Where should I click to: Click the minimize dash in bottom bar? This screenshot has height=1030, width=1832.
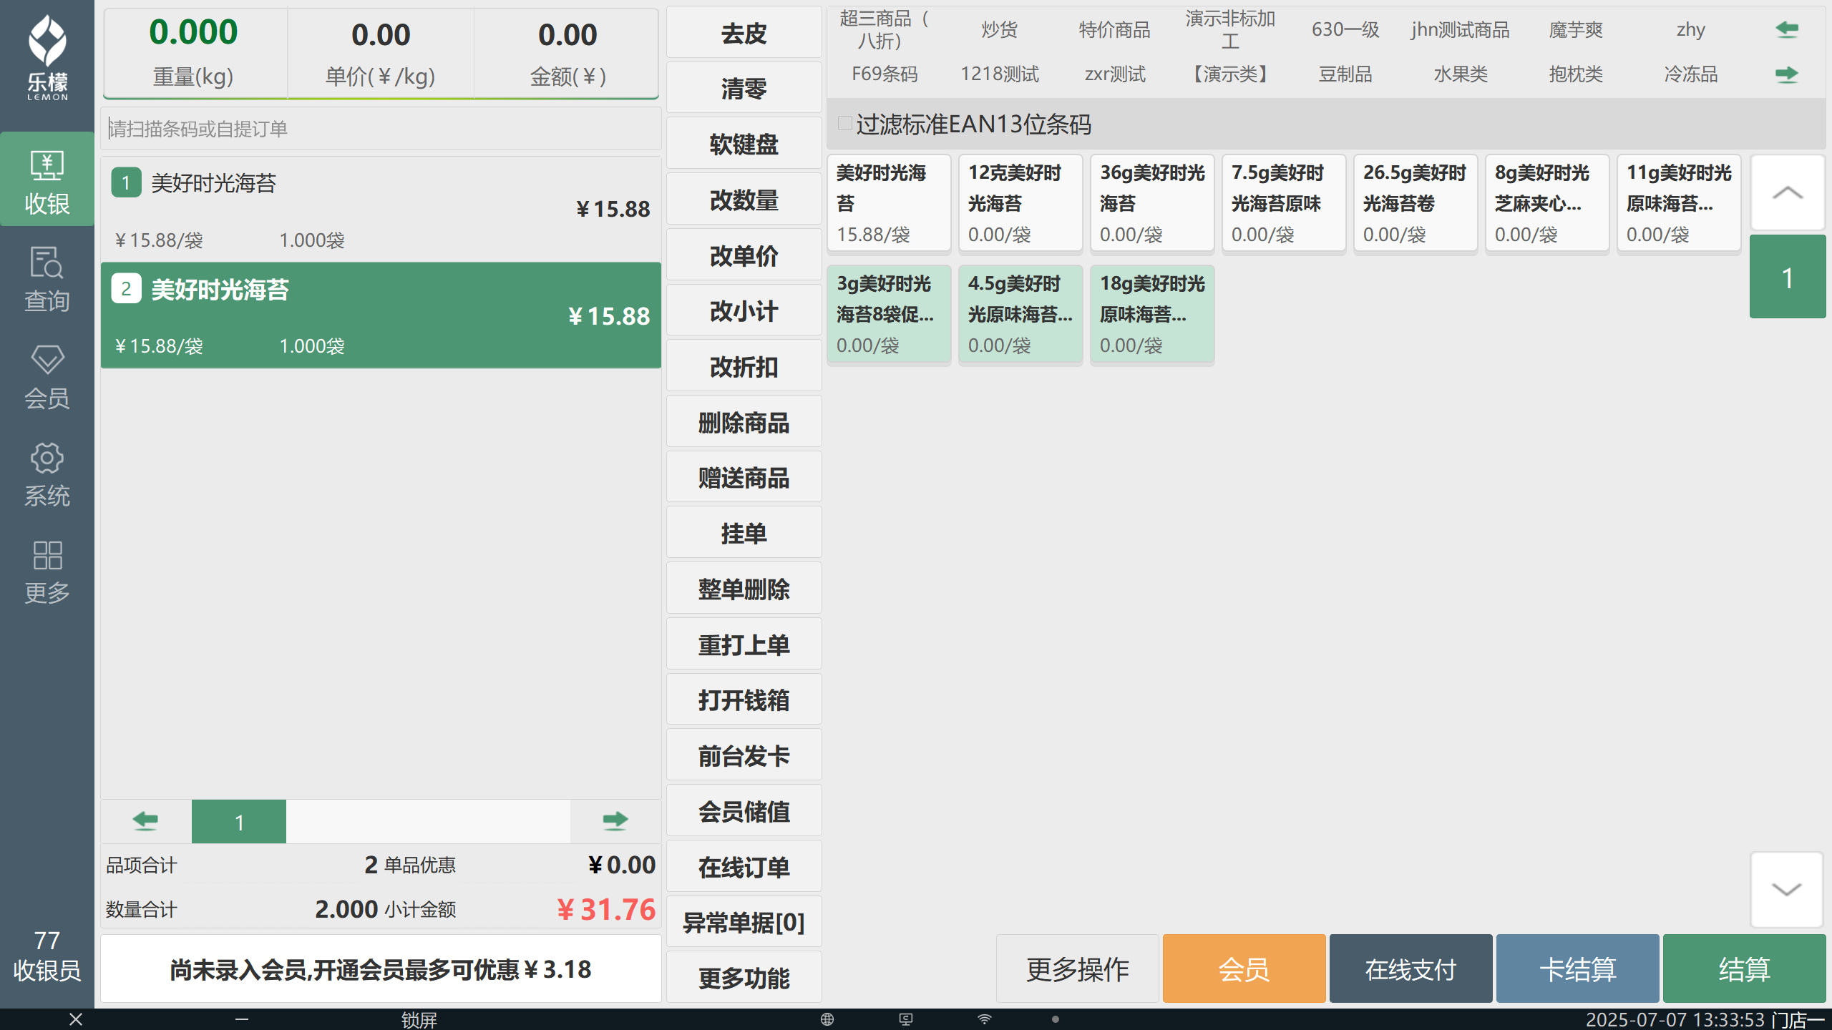pos(242,1019)
